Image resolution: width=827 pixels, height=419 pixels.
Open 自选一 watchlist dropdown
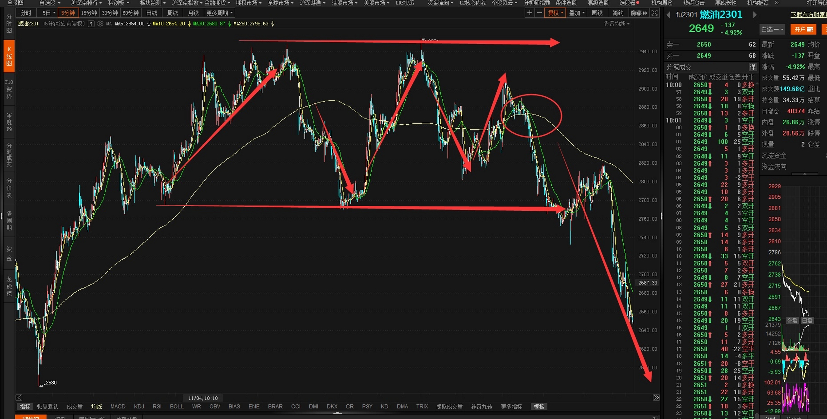click(x=772, y=29)
